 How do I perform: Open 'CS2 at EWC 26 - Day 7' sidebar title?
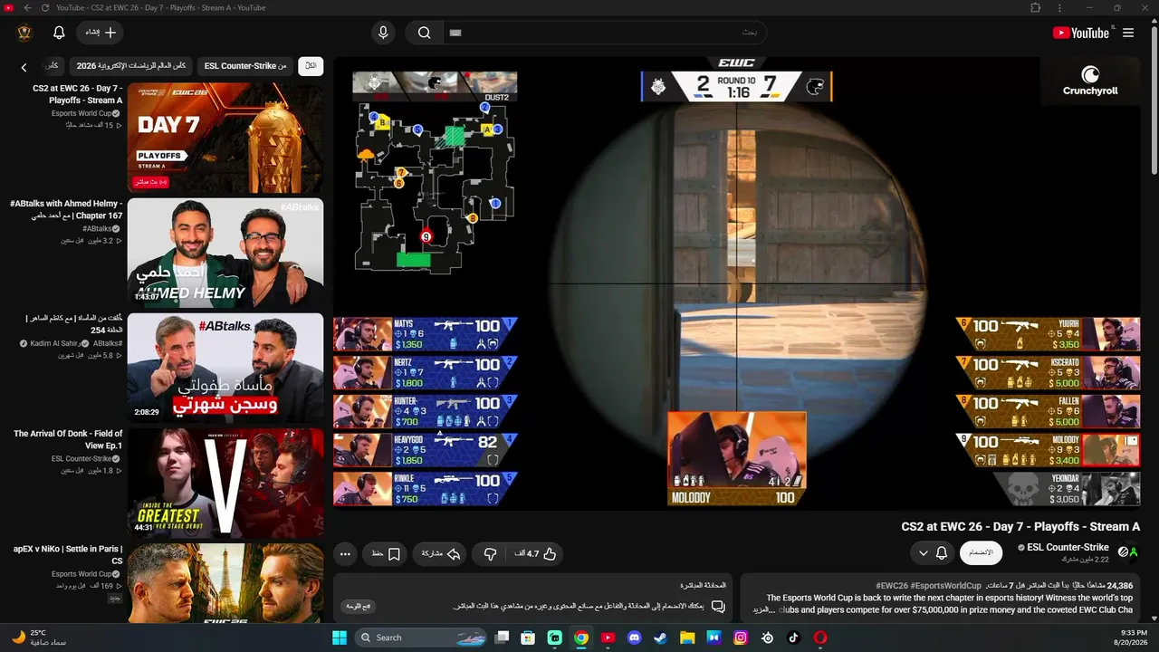coord(78,94)
